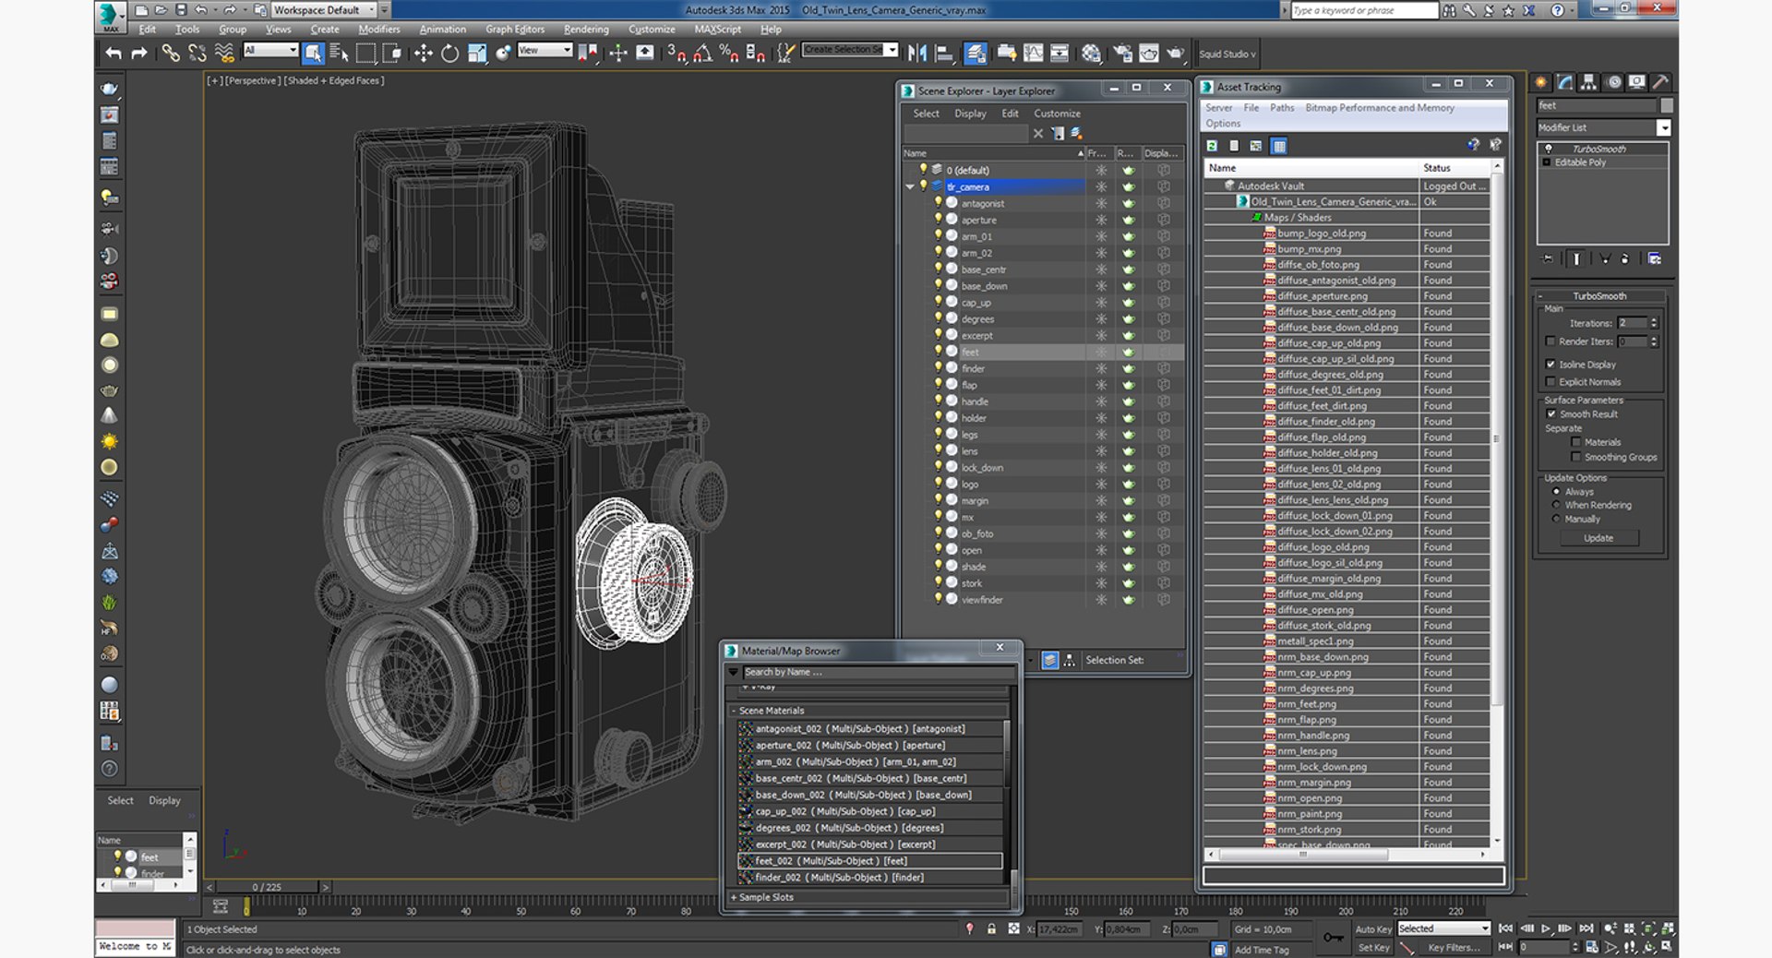
Task: Open the Selected key filter dropdown
Action: coord(1443,928)
